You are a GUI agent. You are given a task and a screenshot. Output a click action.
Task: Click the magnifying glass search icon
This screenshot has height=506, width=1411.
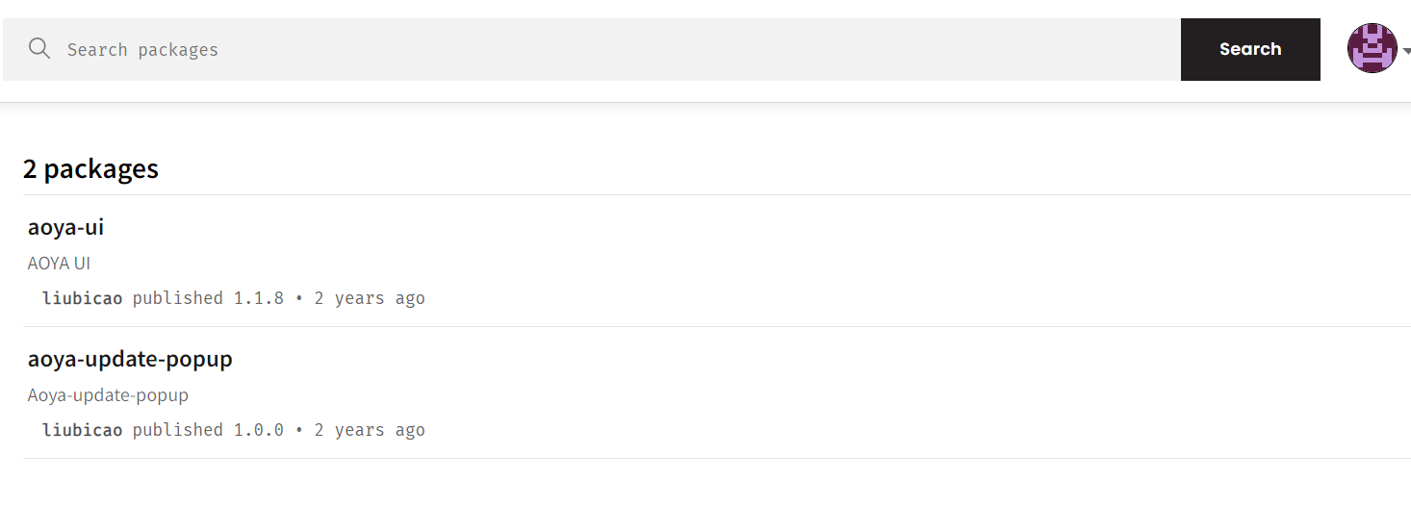coord(39,49)
